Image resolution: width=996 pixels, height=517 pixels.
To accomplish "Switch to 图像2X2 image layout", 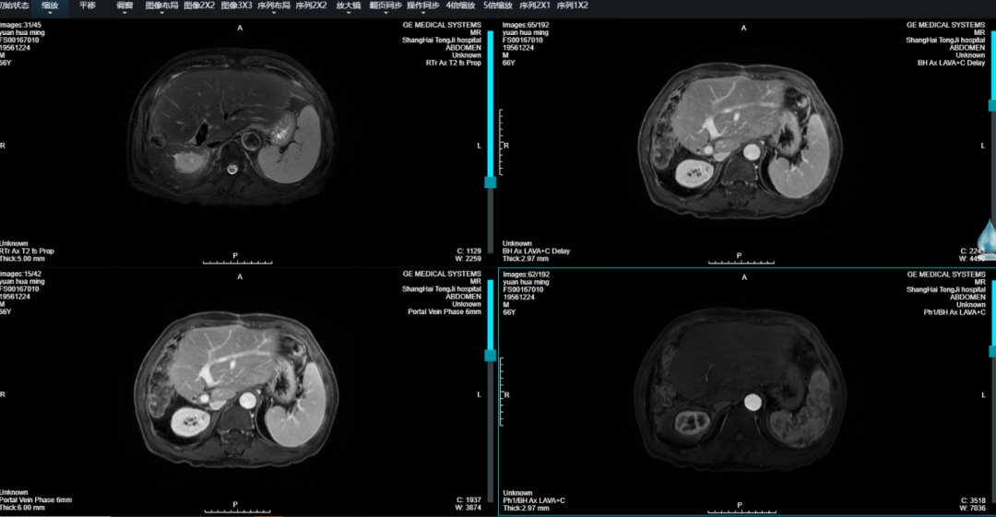I will (199, 6).
